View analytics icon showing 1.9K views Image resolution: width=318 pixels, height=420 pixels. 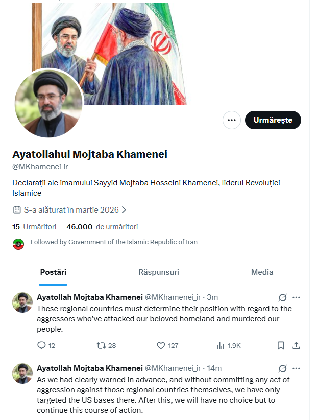[x=221, y=346]
